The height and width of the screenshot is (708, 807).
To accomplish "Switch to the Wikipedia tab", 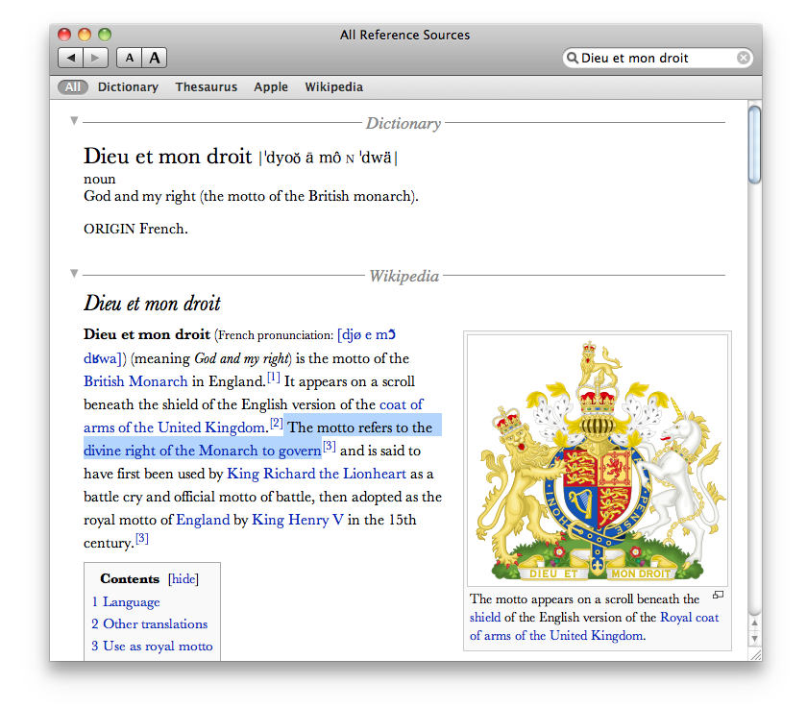I will [x=334, y=87].
